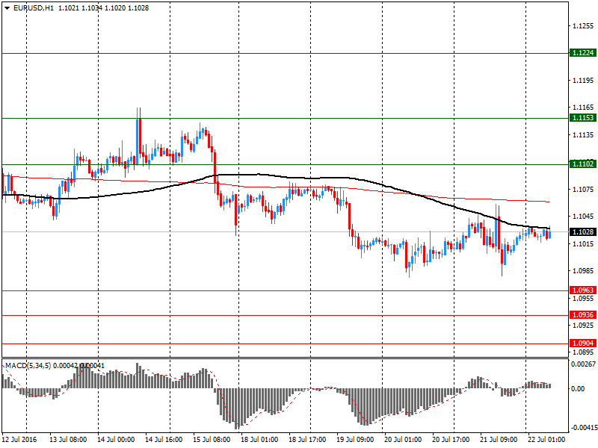Image resolution: width=598 pixels, height=448 pixels.
Task: Click the 1.0925 price scale value
Action: [x=583, y=326]
